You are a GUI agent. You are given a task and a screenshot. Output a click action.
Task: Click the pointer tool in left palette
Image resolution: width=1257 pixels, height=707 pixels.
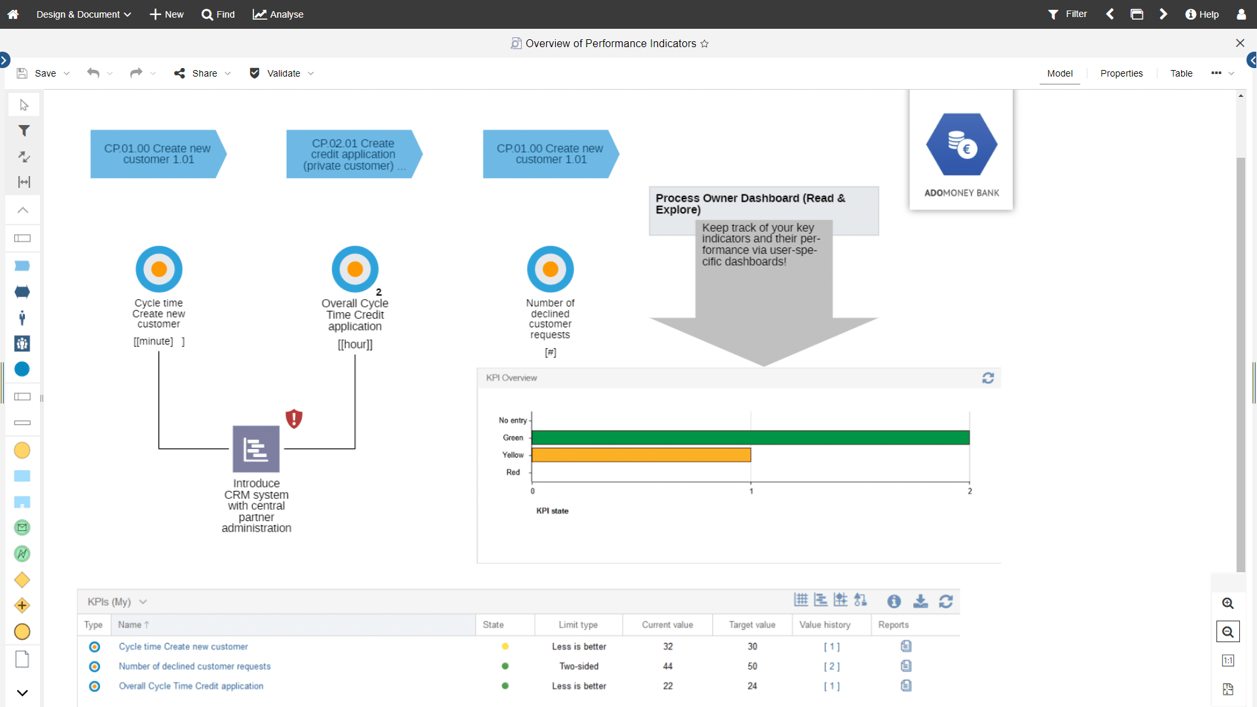(24, 105)
